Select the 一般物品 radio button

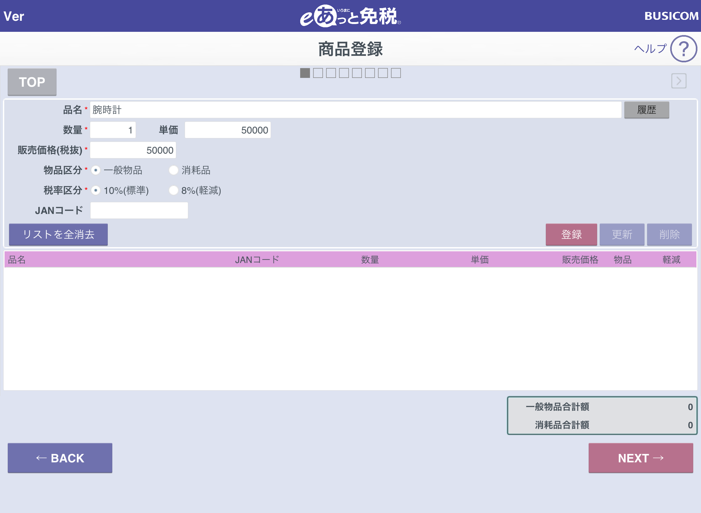[x=96, y=170]
